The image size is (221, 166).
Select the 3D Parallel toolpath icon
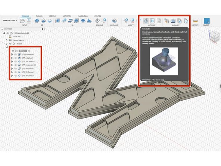pos(70,21)
